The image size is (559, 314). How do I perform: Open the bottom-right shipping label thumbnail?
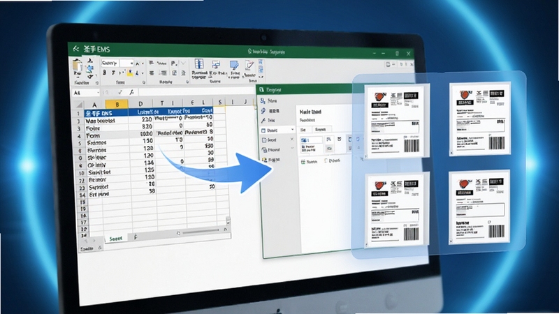[x=480, y=207]
